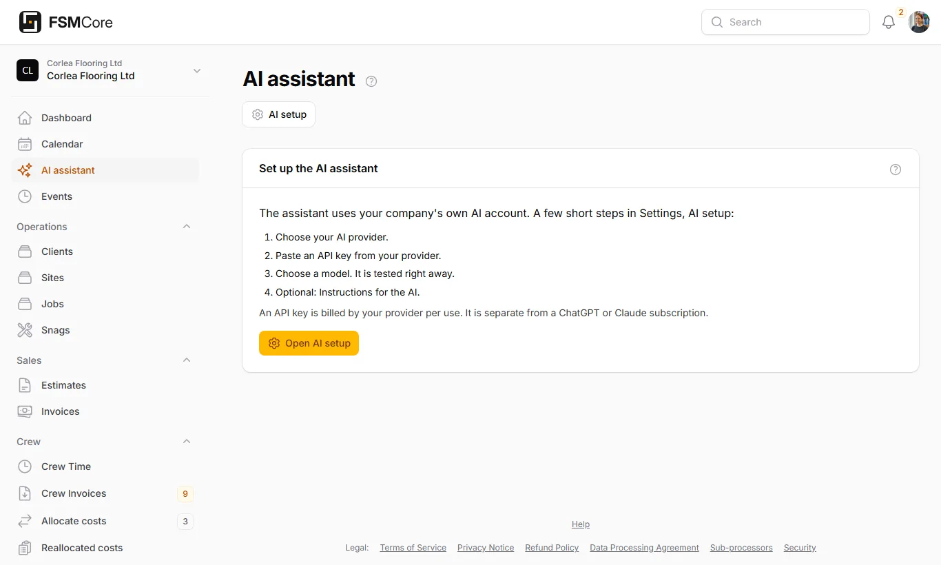Click the Clients stack icon
941x565 pixels.
point(25,251)
